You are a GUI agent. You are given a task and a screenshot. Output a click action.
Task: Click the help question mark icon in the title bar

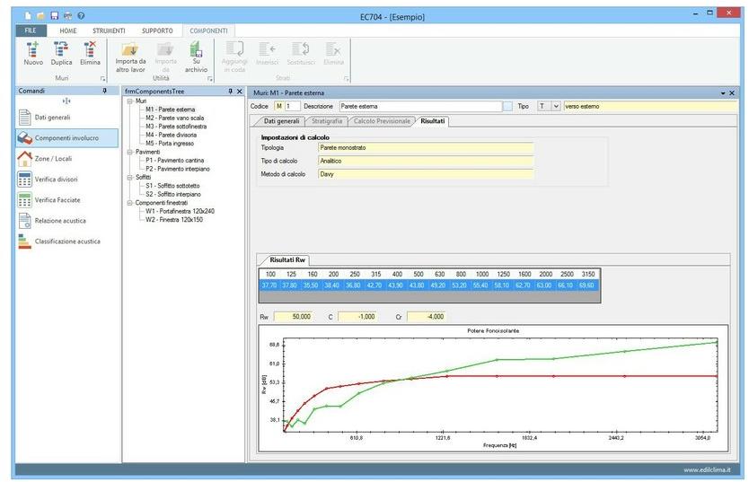[x=82, y=16]
